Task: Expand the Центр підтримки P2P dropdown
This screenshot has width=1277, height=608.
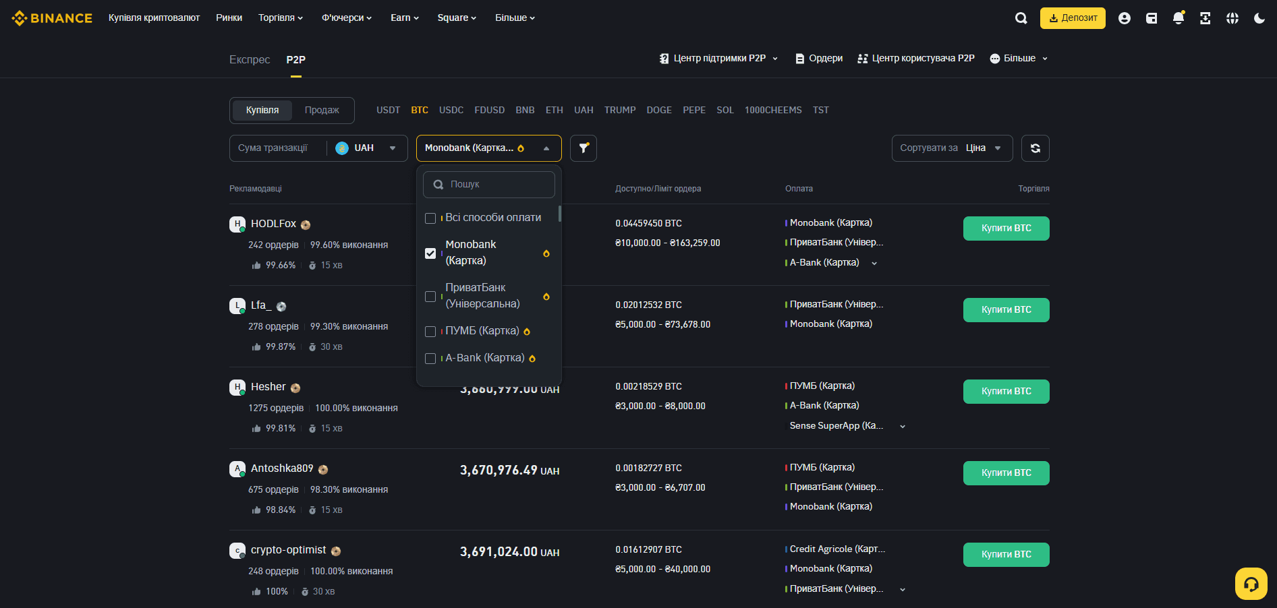Action: coord(719,59)
